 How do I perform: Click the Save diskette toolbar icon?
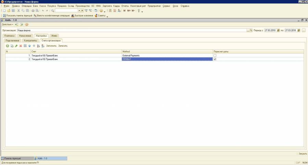pyautogui.click(x=13, y=11)
